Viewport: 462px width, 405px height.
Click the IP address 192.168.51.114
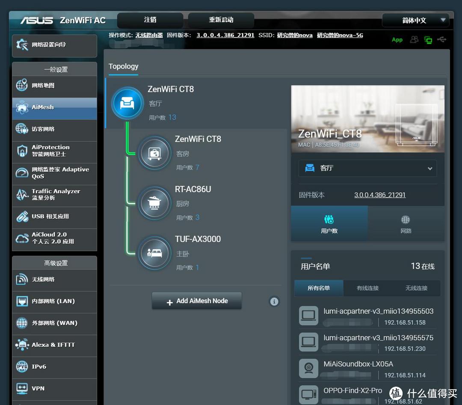[405, 375]
